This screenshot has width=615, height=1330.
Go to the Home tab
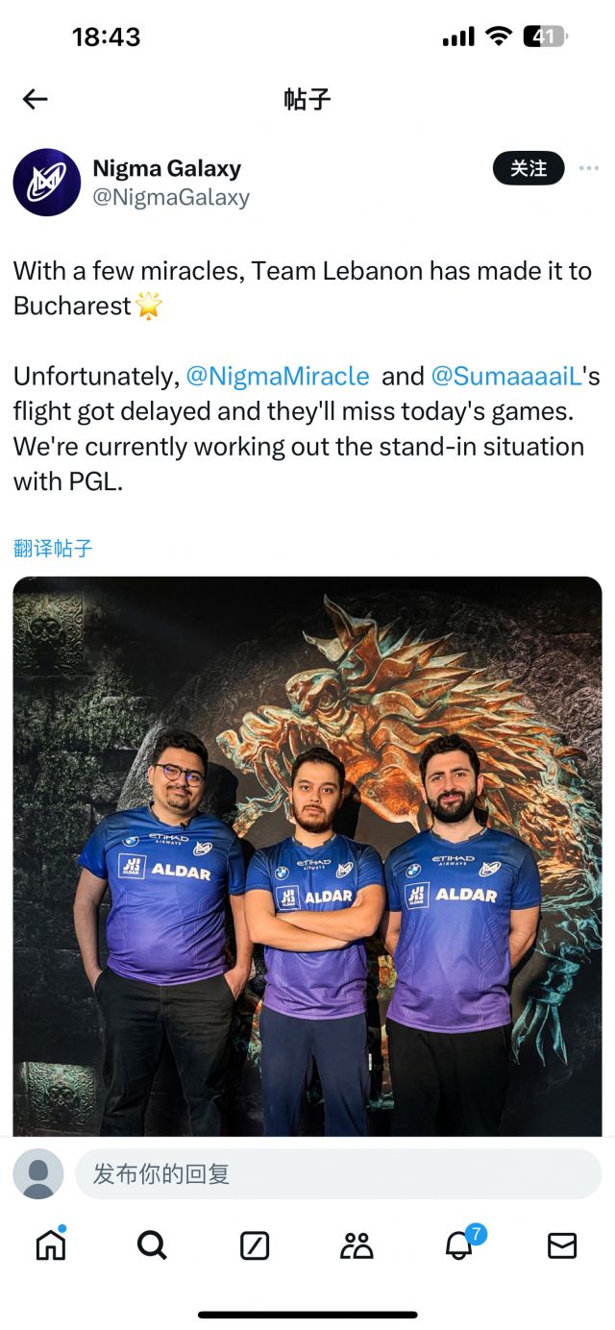click(x=51, y=1245)
